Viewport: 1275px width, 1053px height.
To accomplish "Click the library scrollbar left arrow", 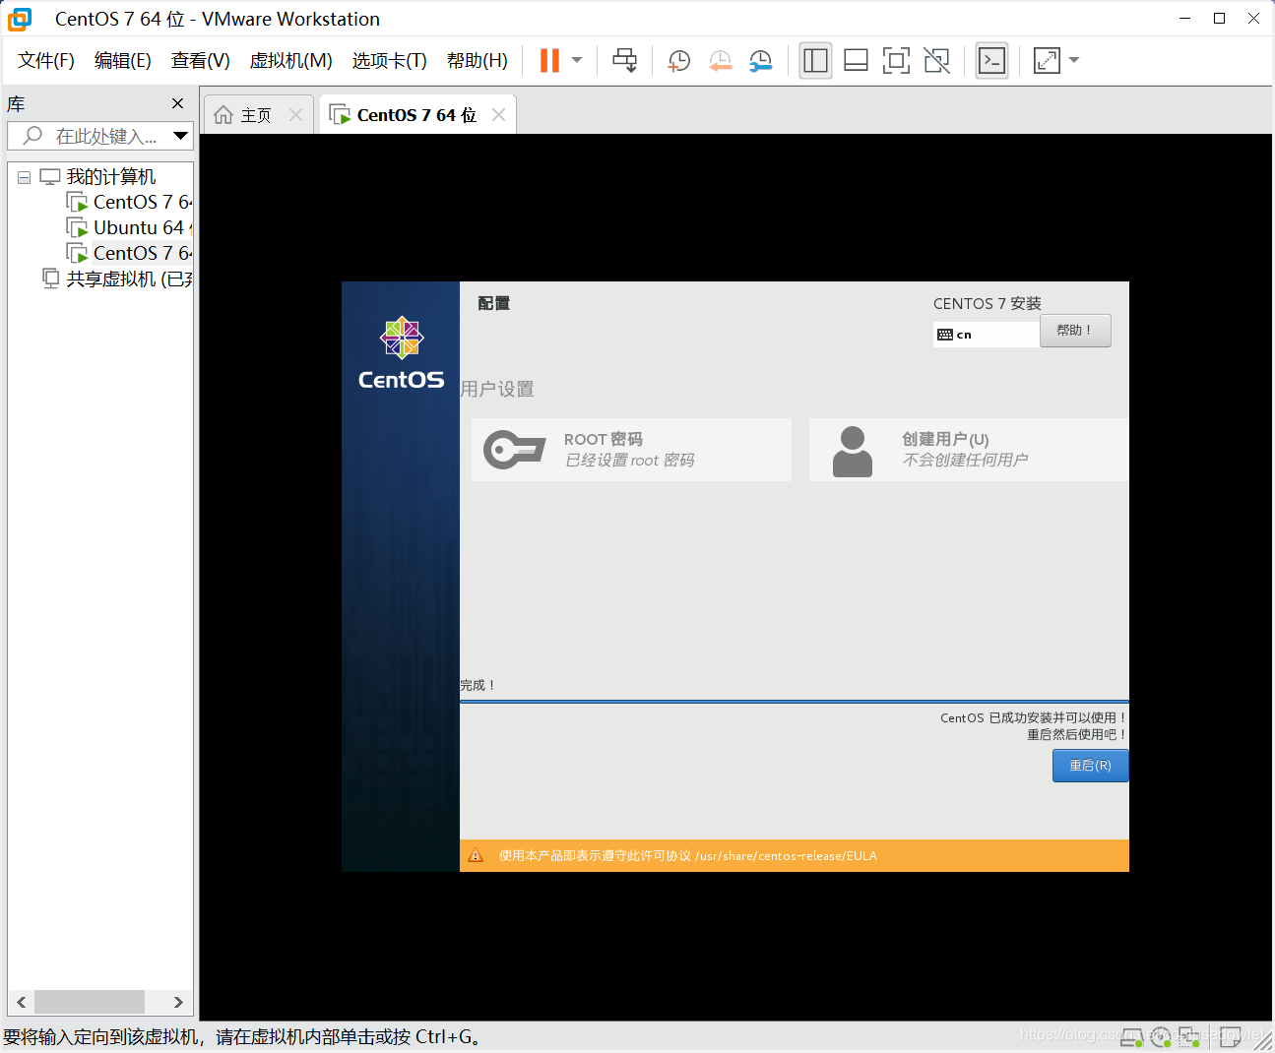I will [21, 1002].
